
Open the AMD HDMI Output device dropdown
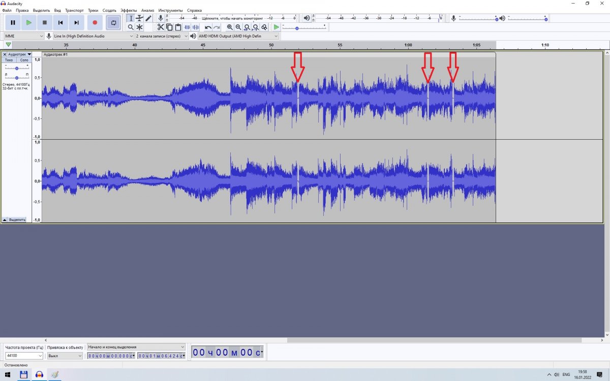(x=238, y=36)
